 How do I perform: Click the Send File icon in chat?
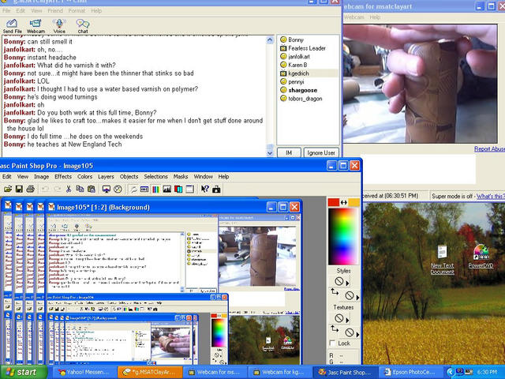click(13, 26)
